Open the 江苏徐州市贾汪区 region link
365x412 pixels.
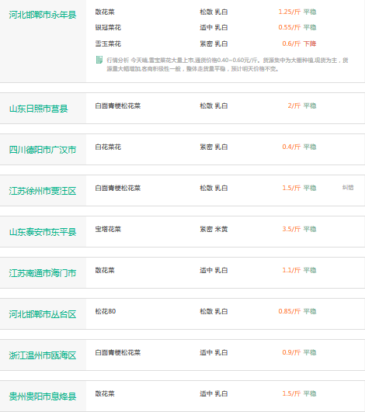[43, 191]
